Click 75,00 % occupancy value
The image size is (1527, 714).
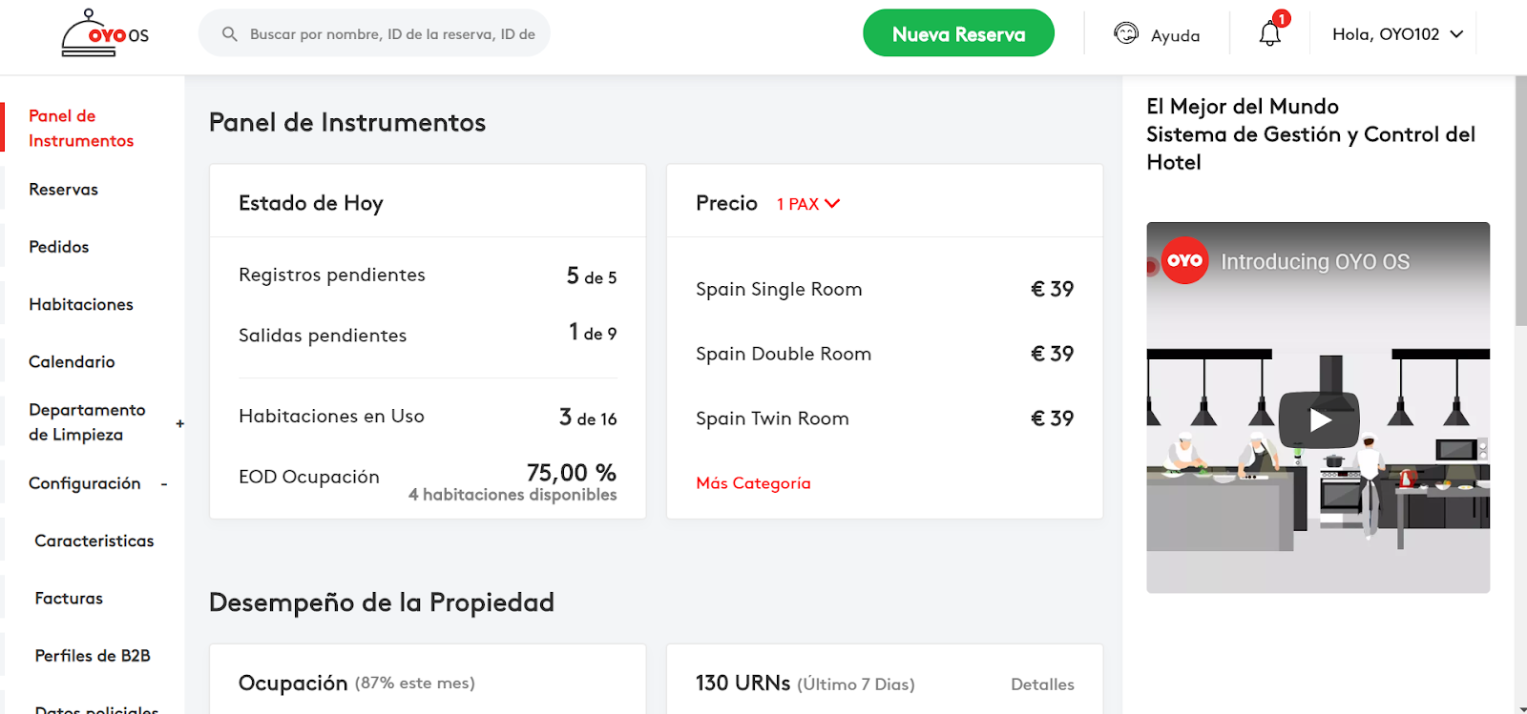pyautogui.click(x=572, y=473)
